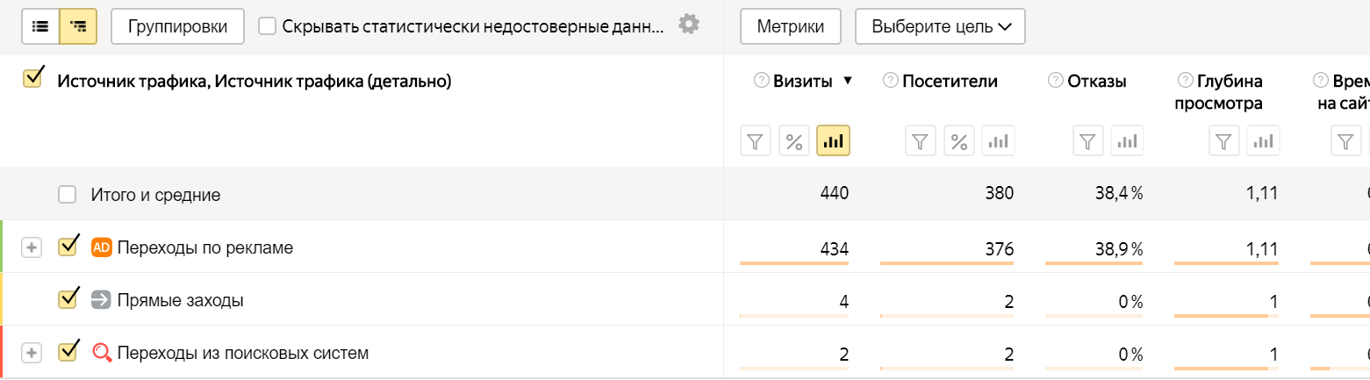1370x380 pixels.
Task: Toggle bar chart icon under Глубина просмотра
Action: point(1264,140)
